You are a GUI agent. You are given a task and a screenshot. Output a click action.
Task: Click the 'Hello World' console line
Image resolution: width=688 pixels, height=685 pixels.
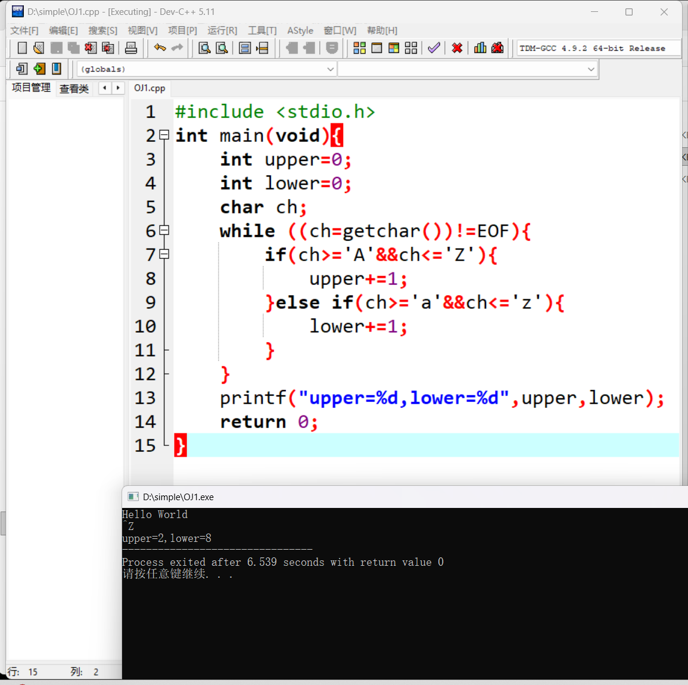pyautogui.click(x=155, y=514)
